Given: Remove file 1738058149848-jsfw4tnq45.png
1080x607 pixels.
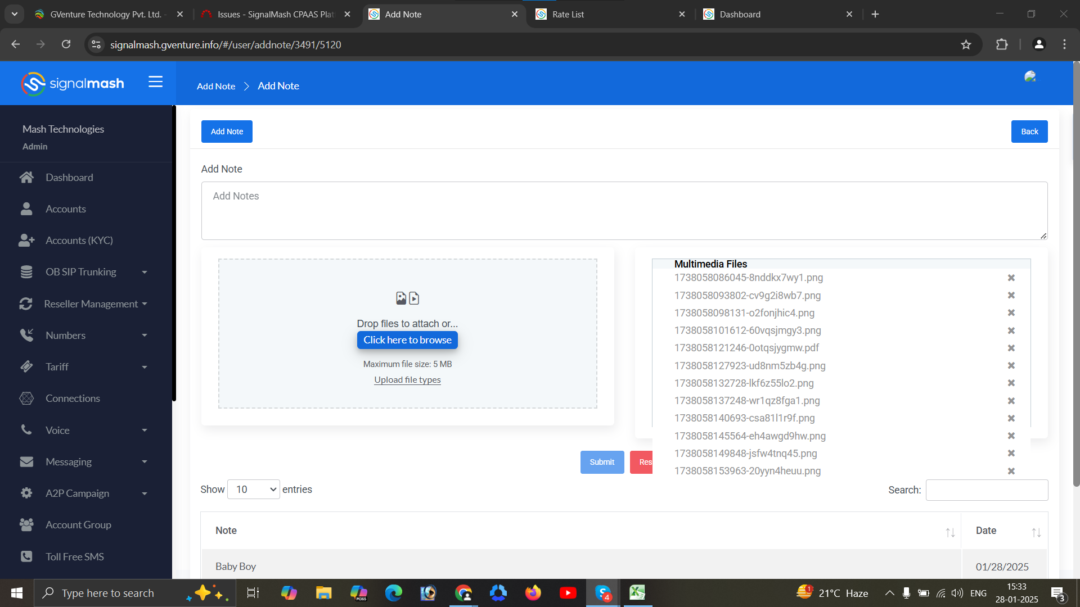Looking at the screenshot, I should click(1011, 453).
